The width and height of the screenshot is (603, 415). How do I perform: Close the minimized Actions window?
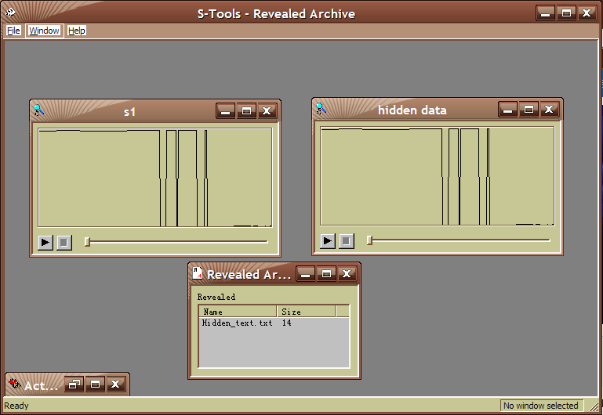point(115,384)
